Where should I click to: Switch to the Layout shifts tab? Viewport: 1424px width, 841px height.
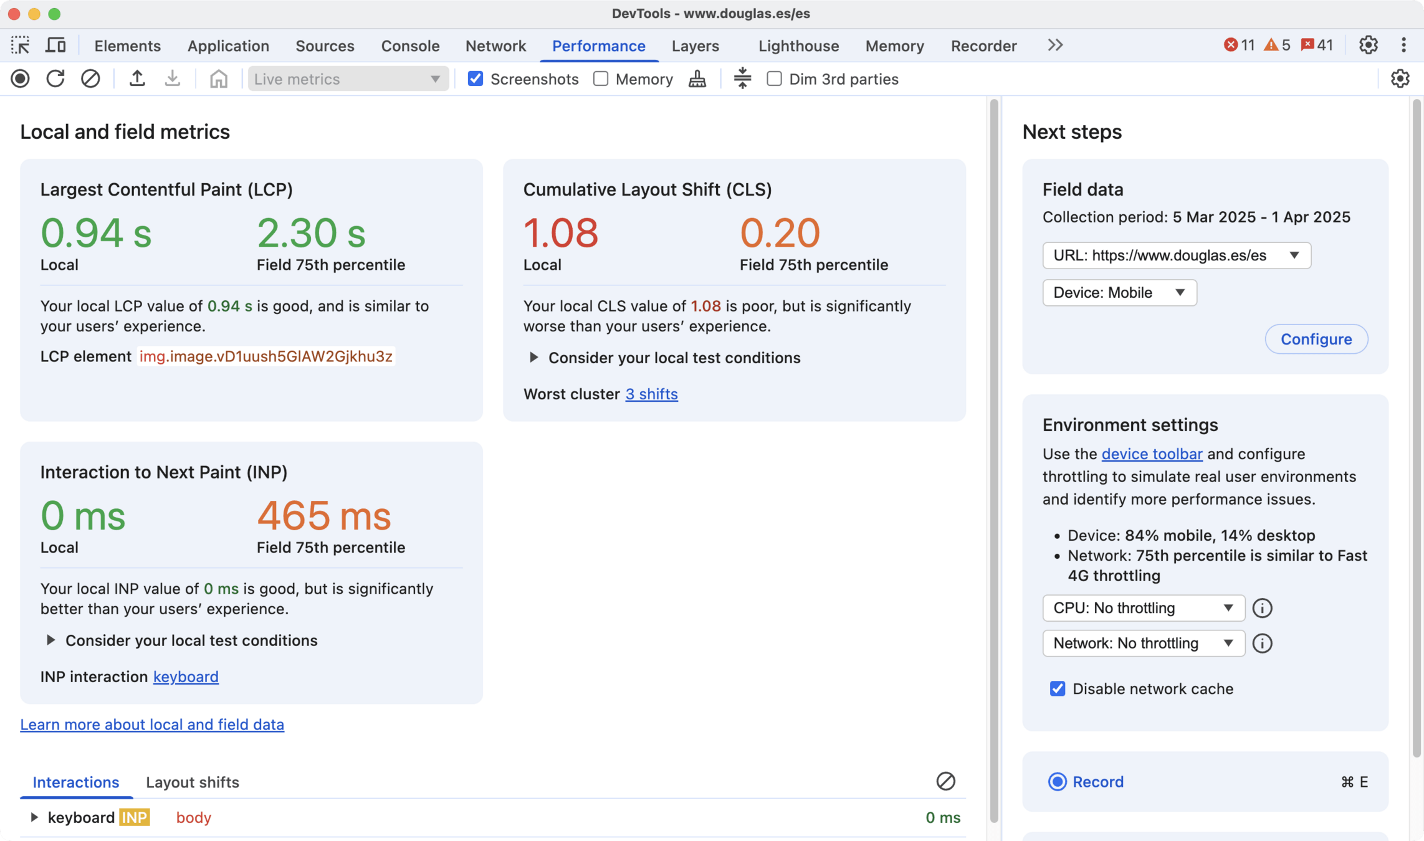tap(192, 782)
